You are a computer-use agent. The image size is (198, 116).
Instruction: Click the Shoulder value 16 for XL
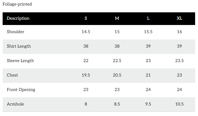(x=179, y=32)
